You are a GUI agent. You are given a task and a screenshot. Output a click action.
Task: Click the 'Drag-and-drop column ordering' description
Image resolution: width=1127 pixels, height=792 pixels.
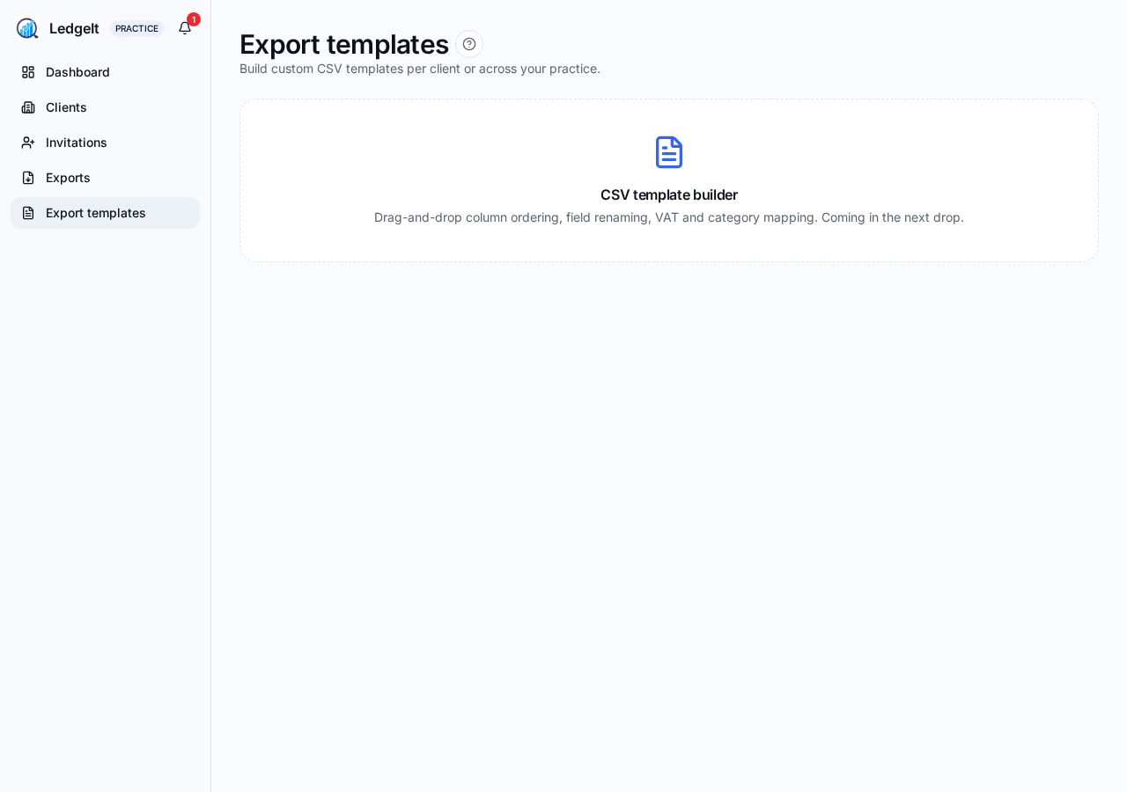pyautogui.click(x=669, y=217)
